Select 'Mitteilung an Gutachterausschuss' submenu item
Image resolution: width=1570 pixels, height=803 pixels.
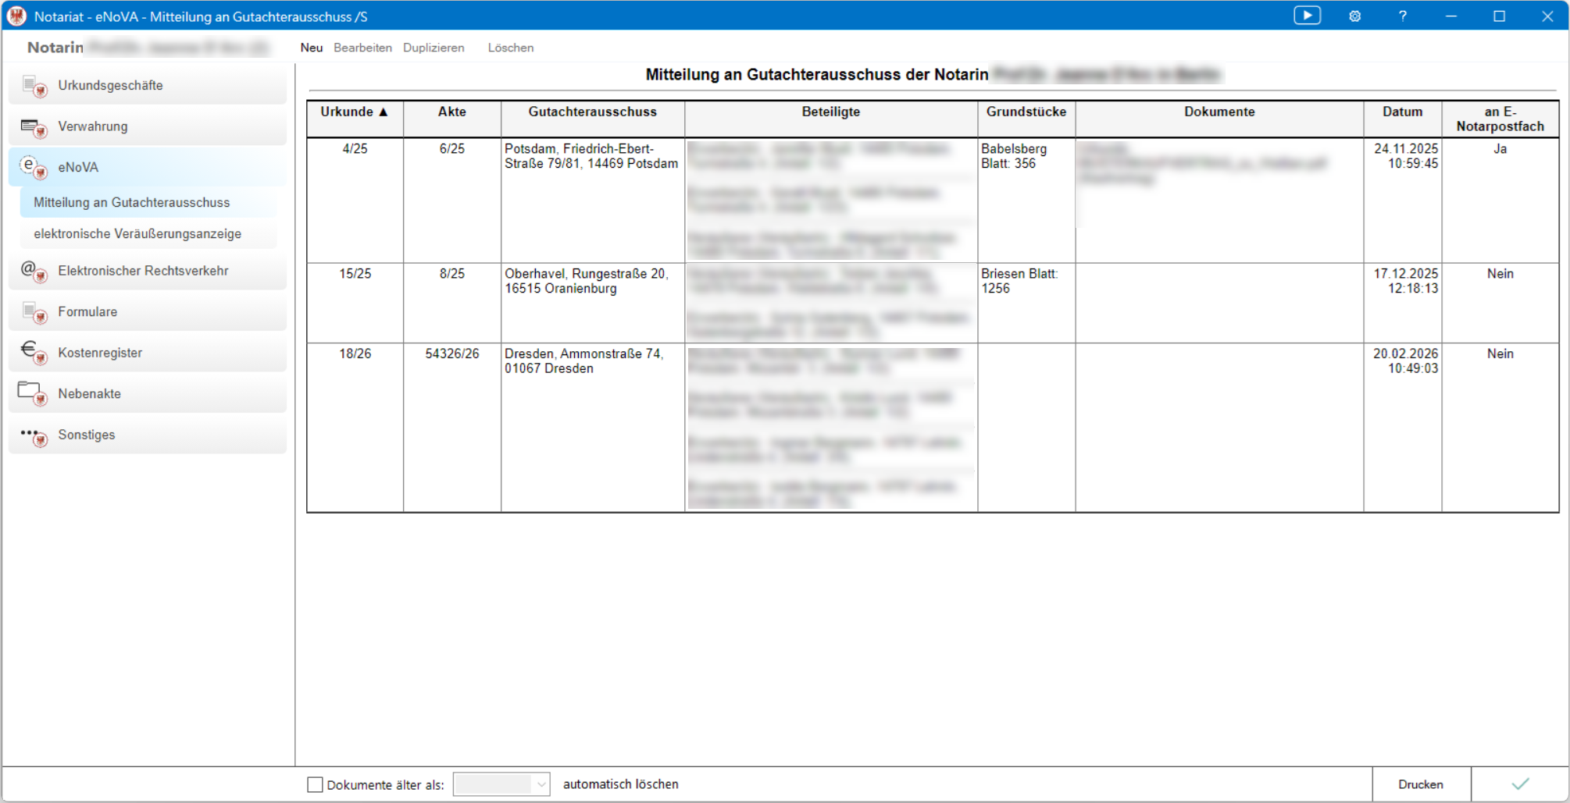(x=132, y=202)
